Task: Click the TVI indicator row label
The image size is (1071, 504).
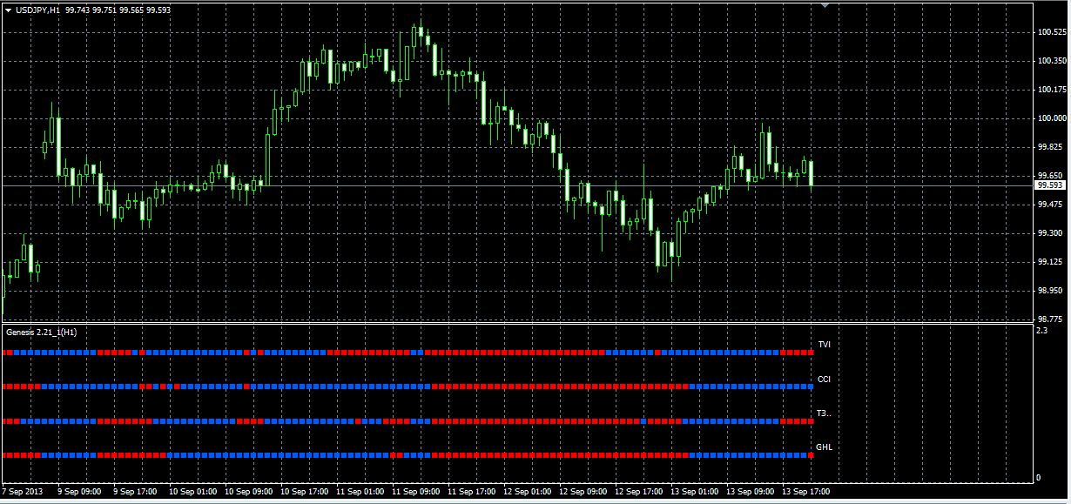Action: pyautogui.click(x=824, y=346)
